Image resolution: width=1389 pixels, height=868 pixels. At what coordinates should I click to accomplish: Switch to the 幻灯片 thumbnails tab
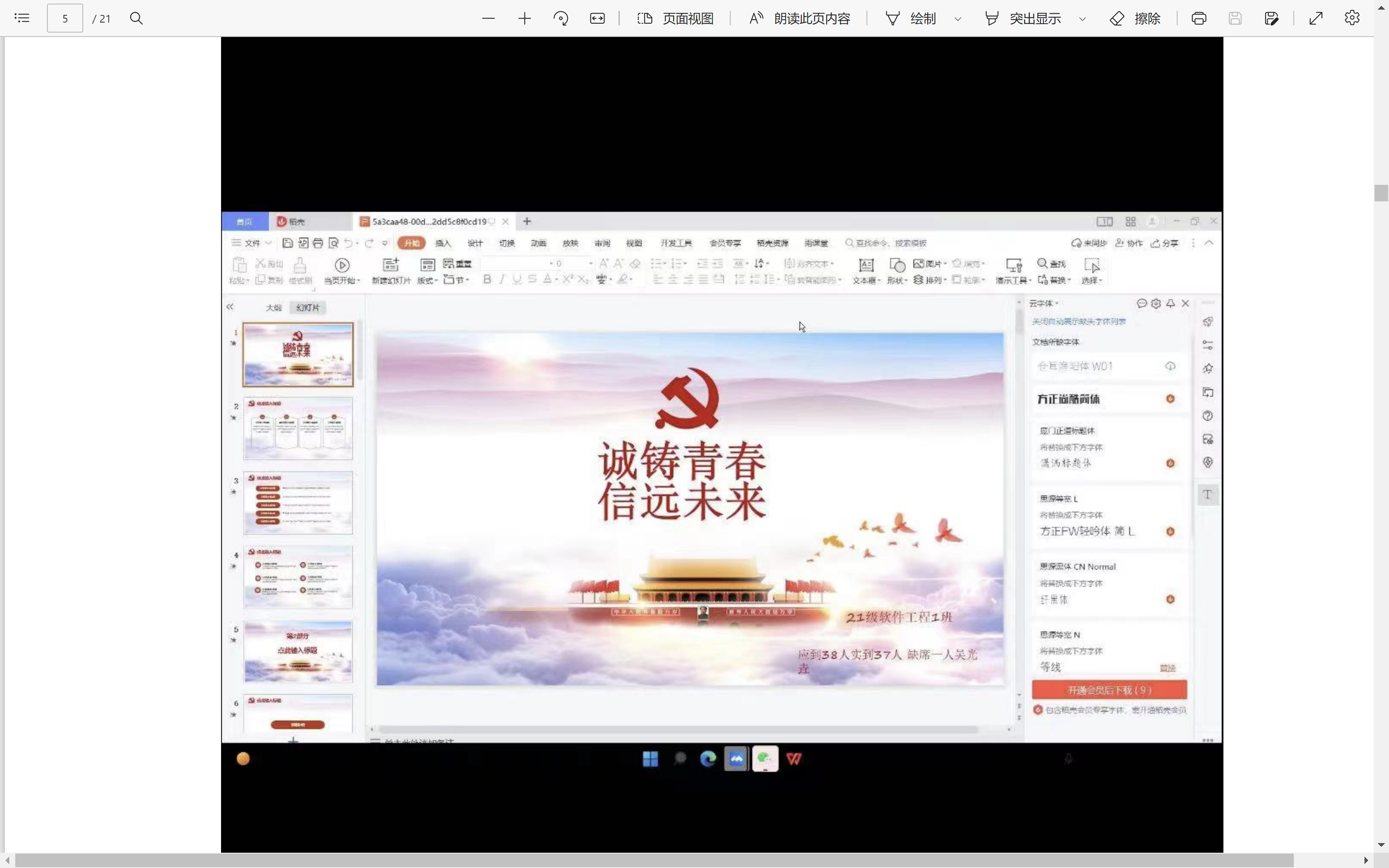click(307, 308)
